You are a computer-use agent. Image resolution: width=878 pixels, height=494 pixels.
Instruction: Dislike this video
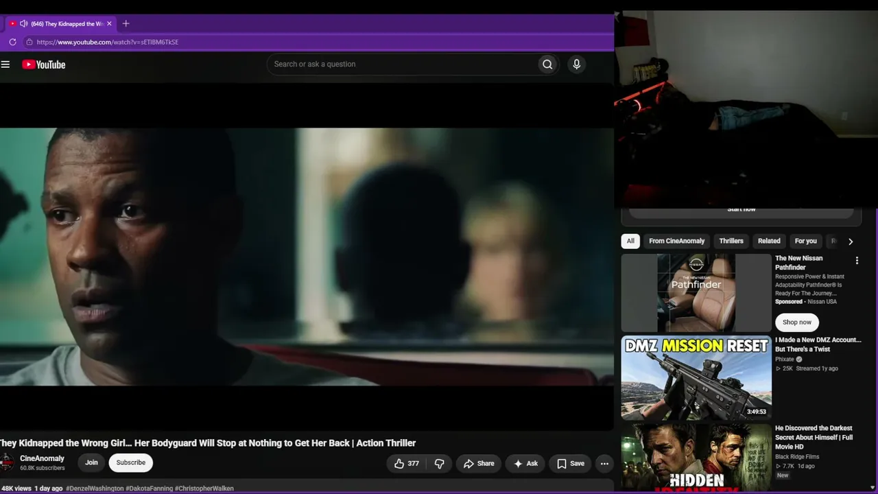[x=440, y=464]
